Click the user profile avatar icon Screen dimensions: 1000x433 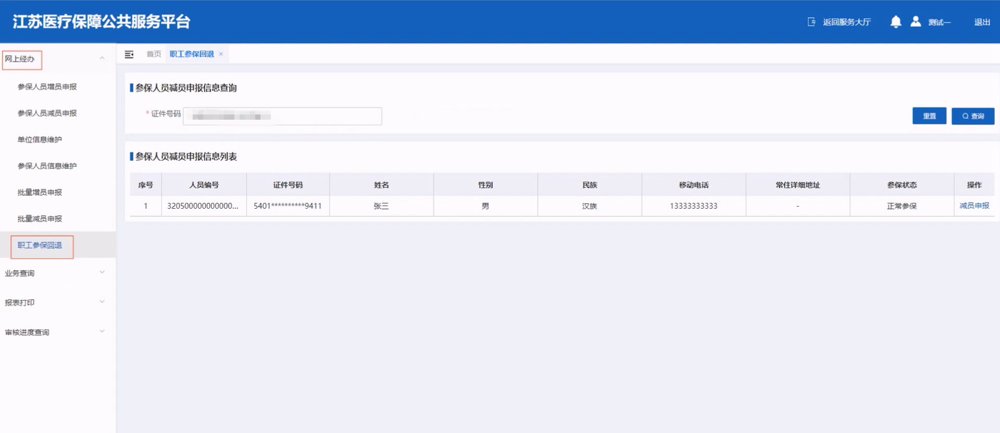[915, 22]
